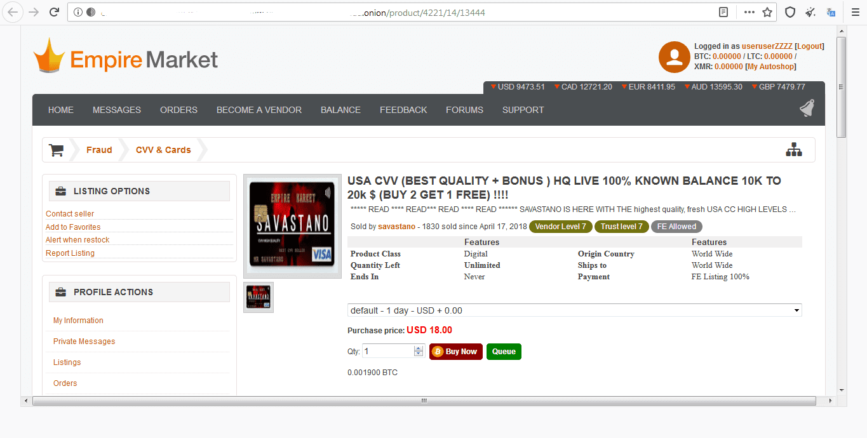867x438 pixels.
Task: Click the site information icon in address bar
Action: click(x=78, y=12)
